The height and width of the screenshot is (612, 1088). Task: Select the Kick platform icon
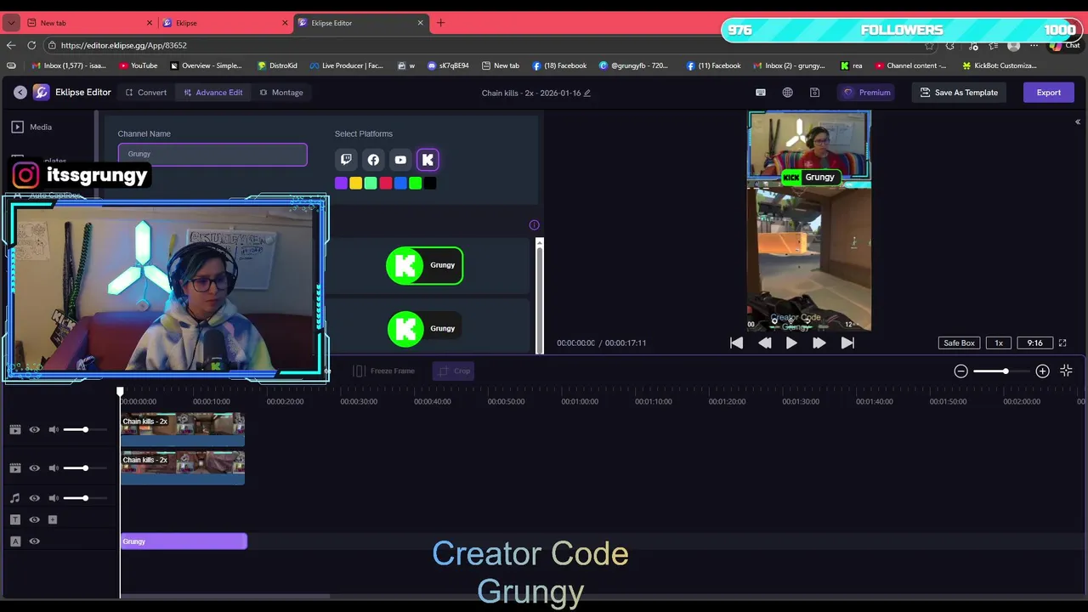[428, 159]
